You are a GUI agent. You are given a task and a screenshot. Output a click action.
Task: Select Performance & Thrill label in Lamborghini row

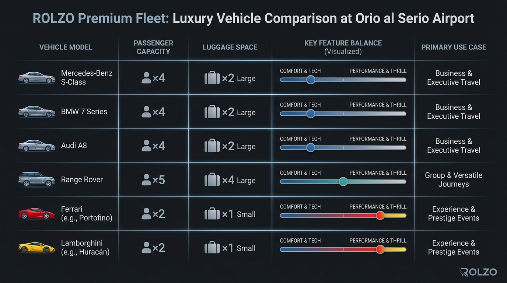click(x=378, y=240)
